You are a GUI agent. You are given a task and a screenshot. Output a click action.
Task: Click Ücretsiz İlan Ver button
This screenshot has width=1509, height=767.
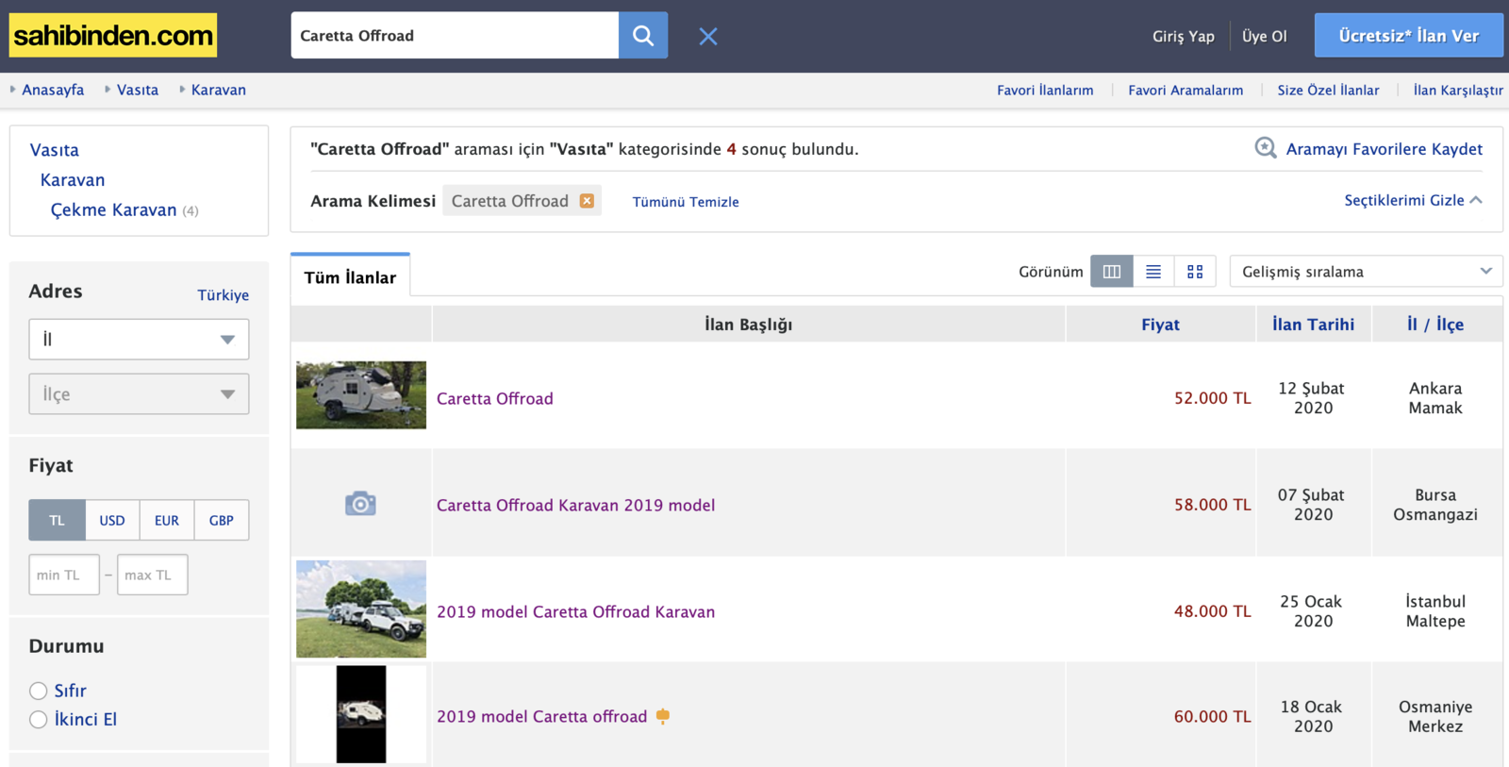(x=1409, y=36)
